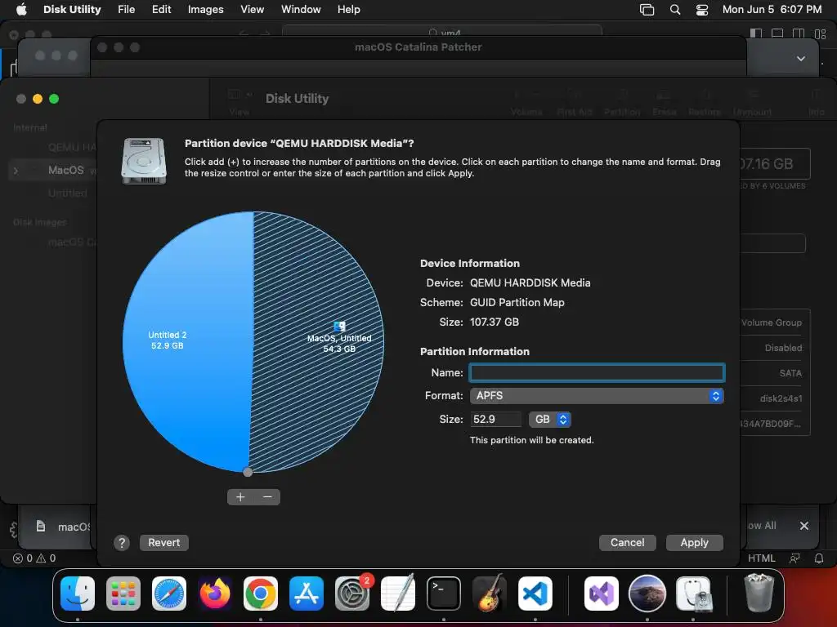Click the remove partition minus button

tap(267, 497)
